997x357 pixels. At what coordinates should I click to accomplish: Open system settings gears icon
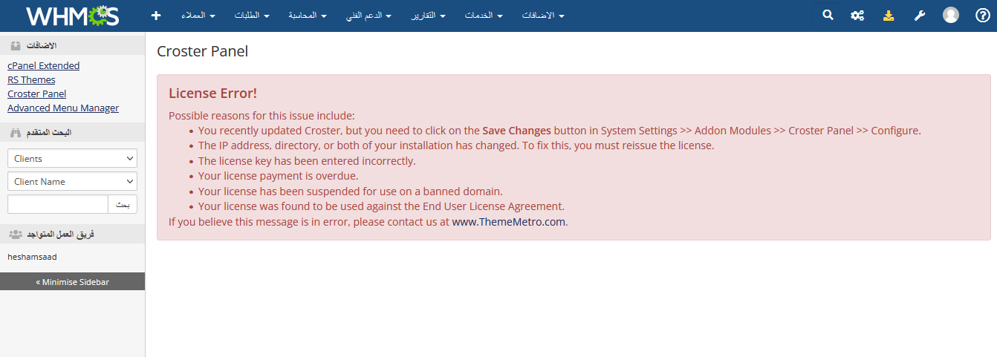(857, 16)
